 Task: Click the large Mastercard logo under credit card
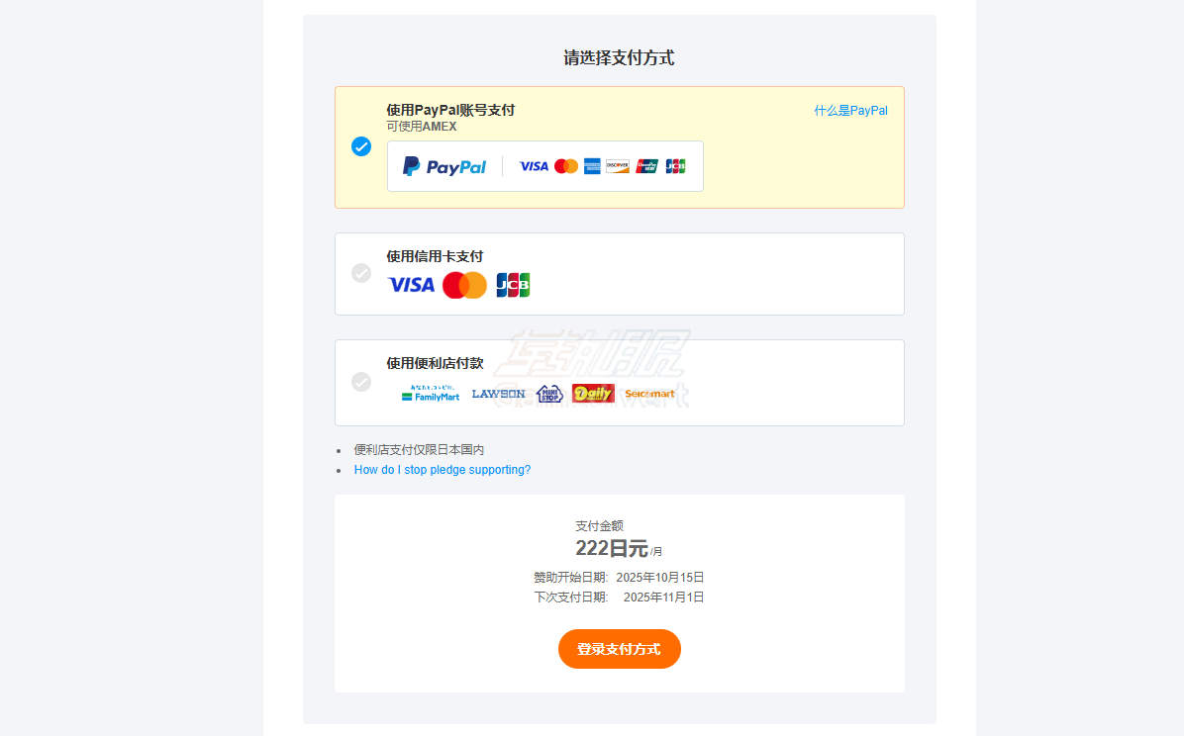click(x=464, y=285)
